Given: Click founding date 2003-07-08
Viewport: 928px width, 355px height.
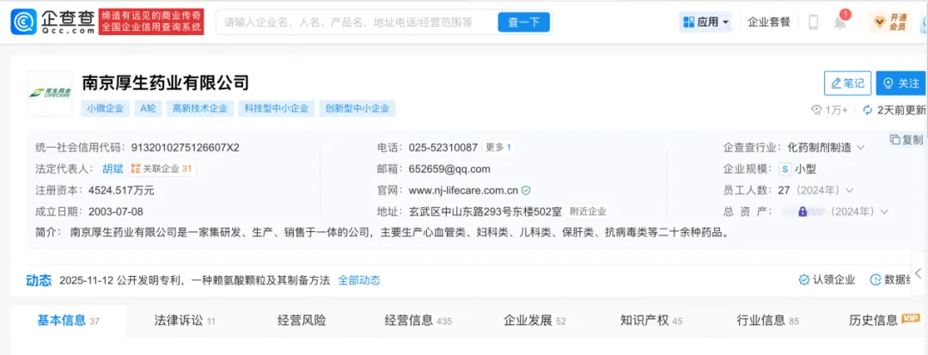Looking at the screenshot, I should click(x=115, y=211).
